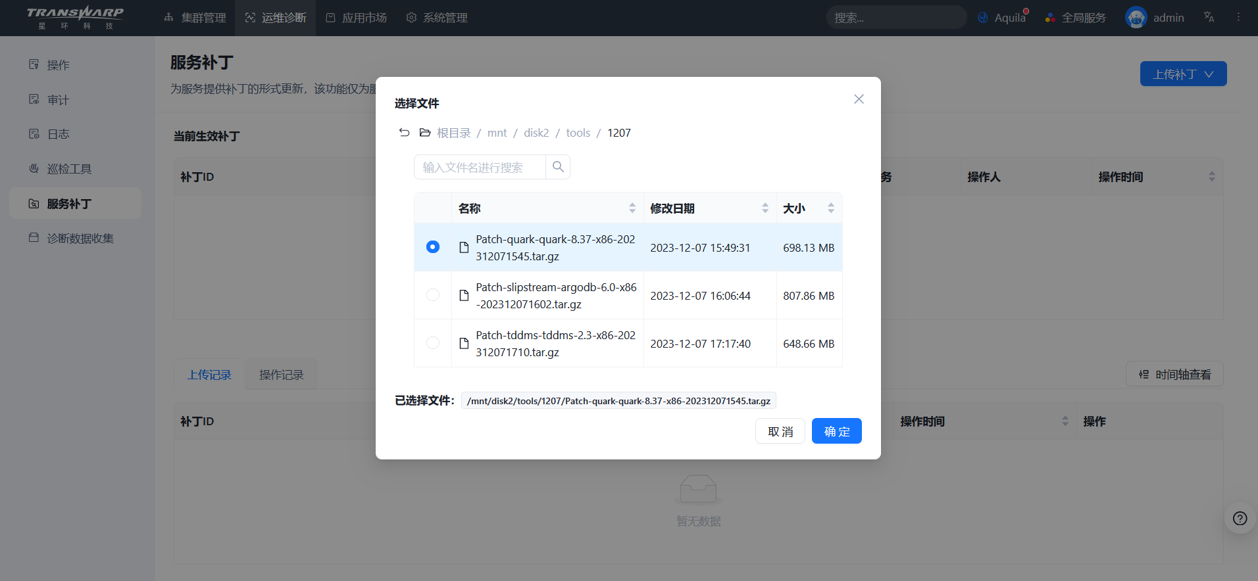Open the vertical more-options menu icon
The width and height of the screenshot is (1258, 581).
point(1238,17)
